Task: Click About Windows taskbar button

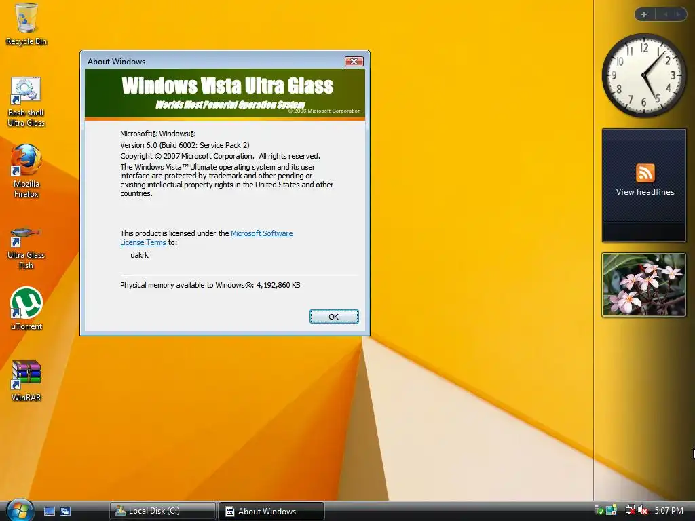Action: click(271, 511)
